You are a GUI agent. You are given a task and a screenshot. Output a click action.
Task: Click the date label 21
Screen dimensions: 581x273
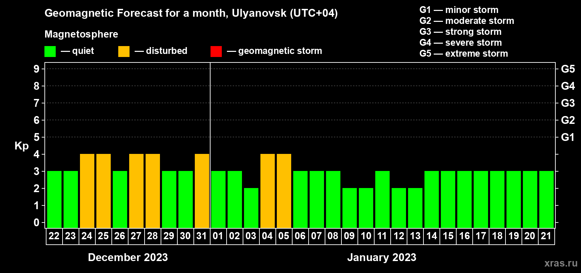[x=546, y=236]
